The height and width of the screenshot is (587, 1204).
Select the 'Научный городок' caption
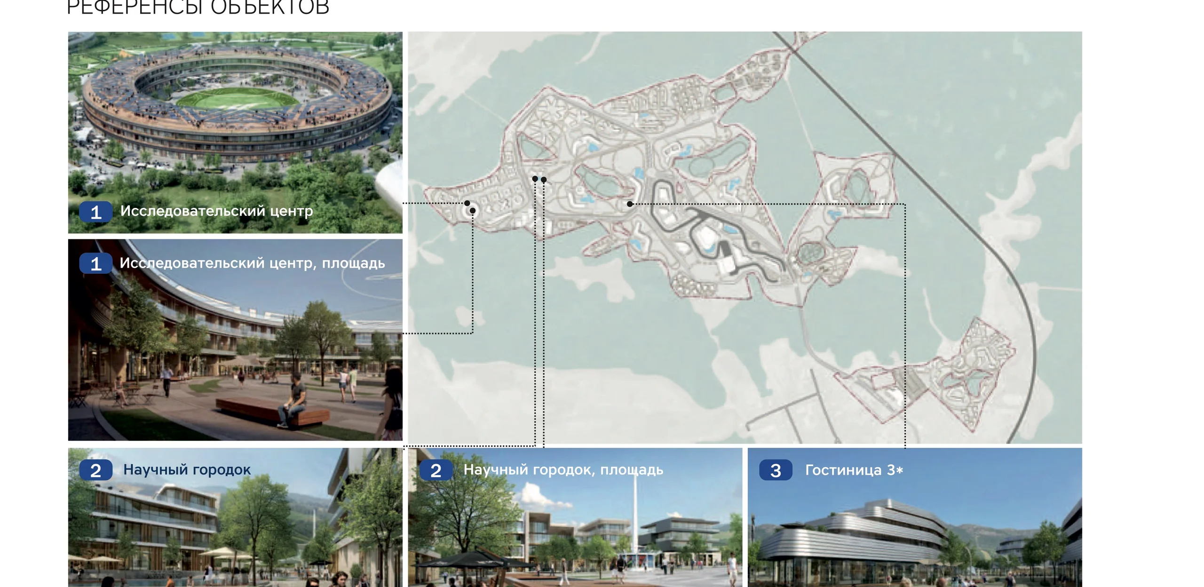(187, 469)
